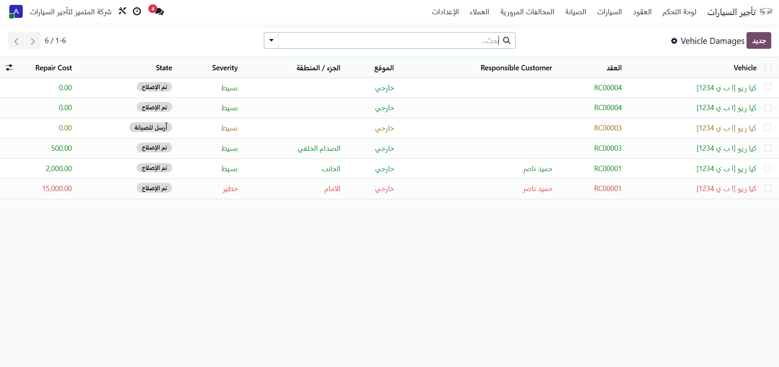Select the checkbox for row with cost 2,000.00
The width and height of the screenshot is (779, 367).
pyautogui.click(x=768, y=168)
